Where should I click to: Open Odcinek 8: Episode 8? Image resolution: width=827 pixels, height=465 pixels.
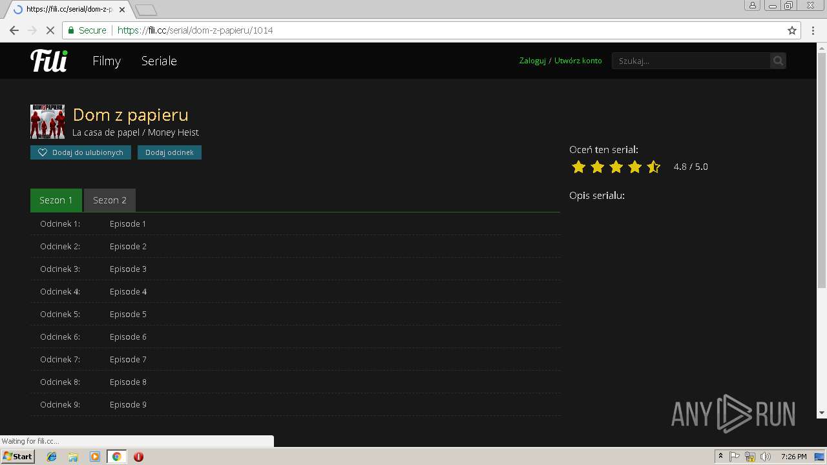(295, 382)
